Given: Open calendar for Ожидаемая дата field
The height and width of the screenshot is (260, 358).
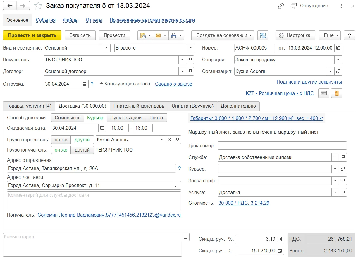Looking at the screenshot, I should tap(102, 128).
